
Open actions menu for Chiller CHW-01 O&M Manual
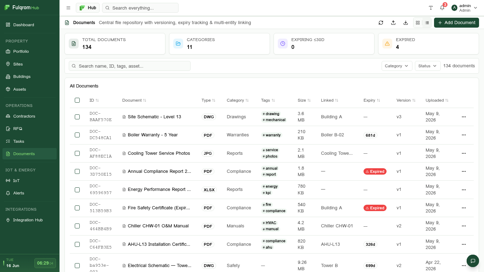coord(464,226)
